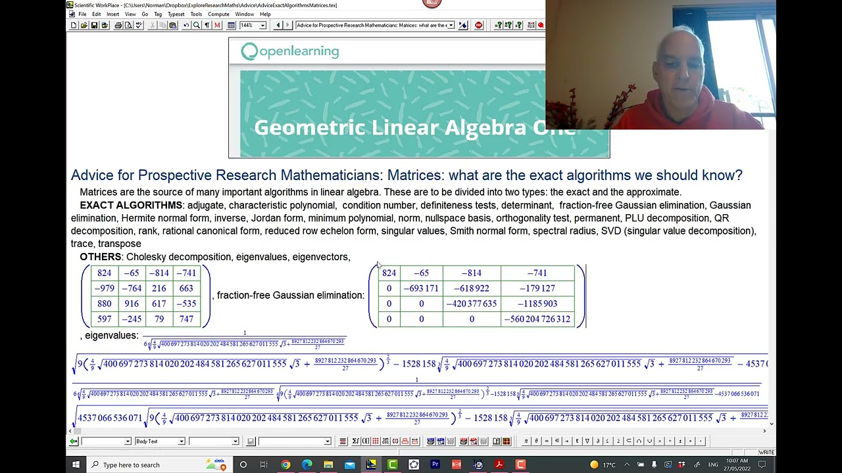The height and width of the screenshot is (473, 842).
Task: Click the WRITE status indicator
Action: [x=766, y=452]
